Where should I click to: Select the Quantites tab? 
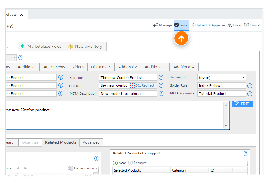click(30, 142)
